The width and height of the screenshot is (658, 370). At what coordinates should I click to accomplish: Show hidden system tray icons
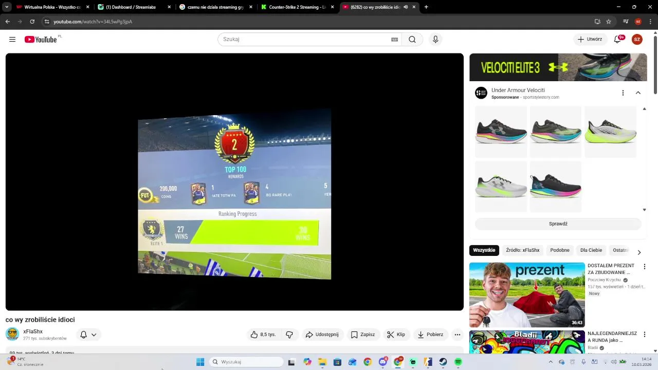[551, 362]
